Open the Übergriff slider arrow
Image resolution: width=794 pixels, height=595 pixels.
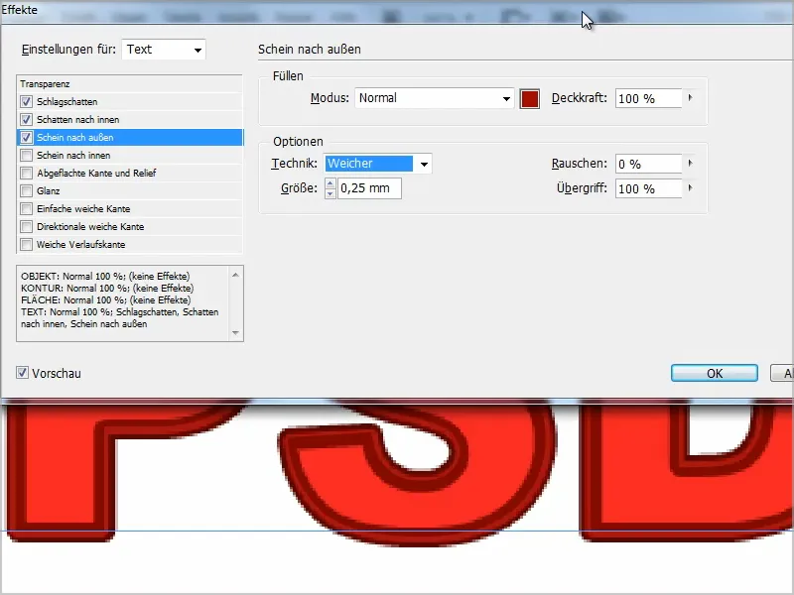(690, 188)
